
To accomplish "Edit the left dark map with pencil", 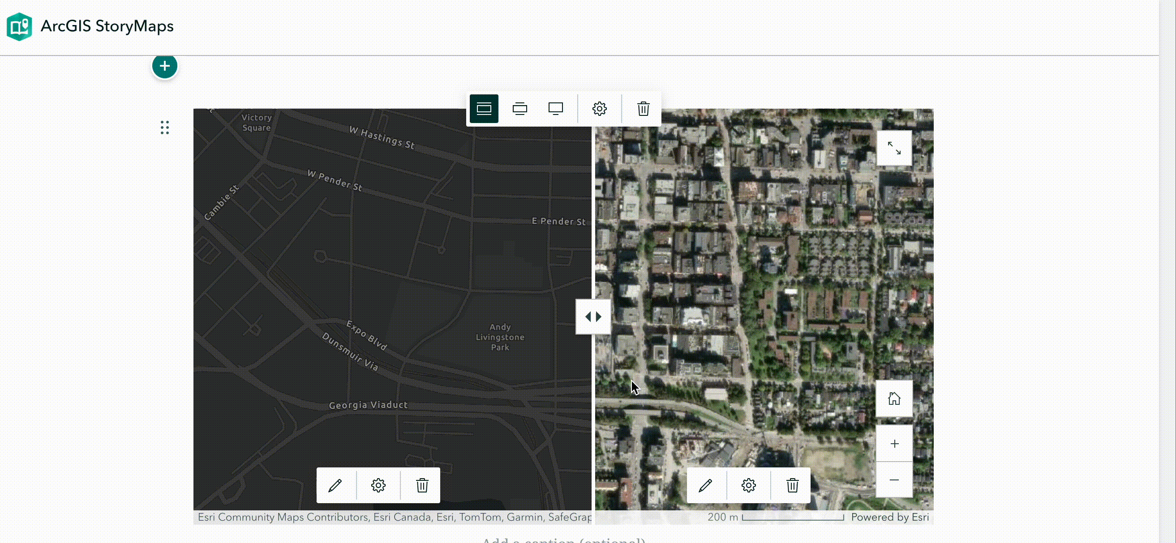I will point(335,485).
